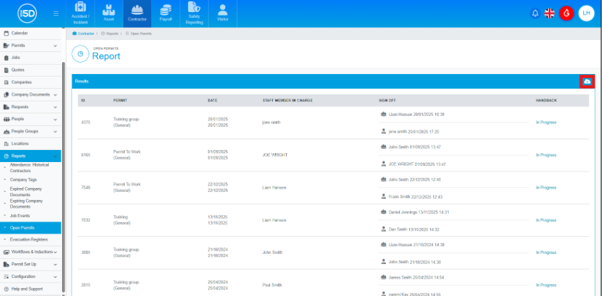Expand the Permits sidebar section
The height and width of the screenshot is (296, 602).
(55, 45)
